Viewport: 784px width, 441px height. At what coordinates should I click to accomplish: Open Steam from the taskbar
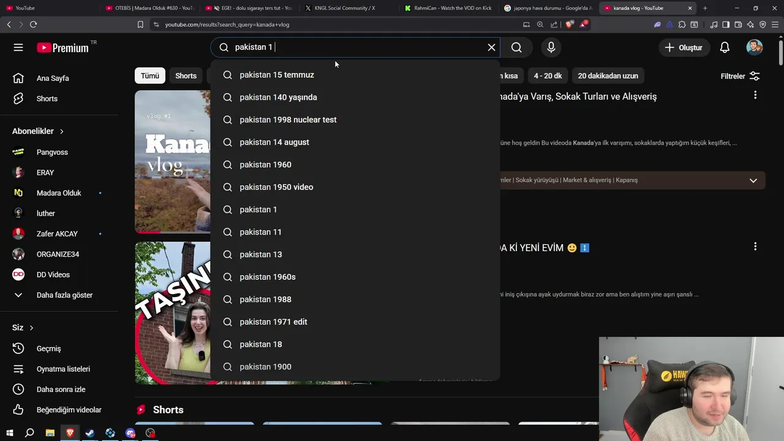(x=90, y=433)
